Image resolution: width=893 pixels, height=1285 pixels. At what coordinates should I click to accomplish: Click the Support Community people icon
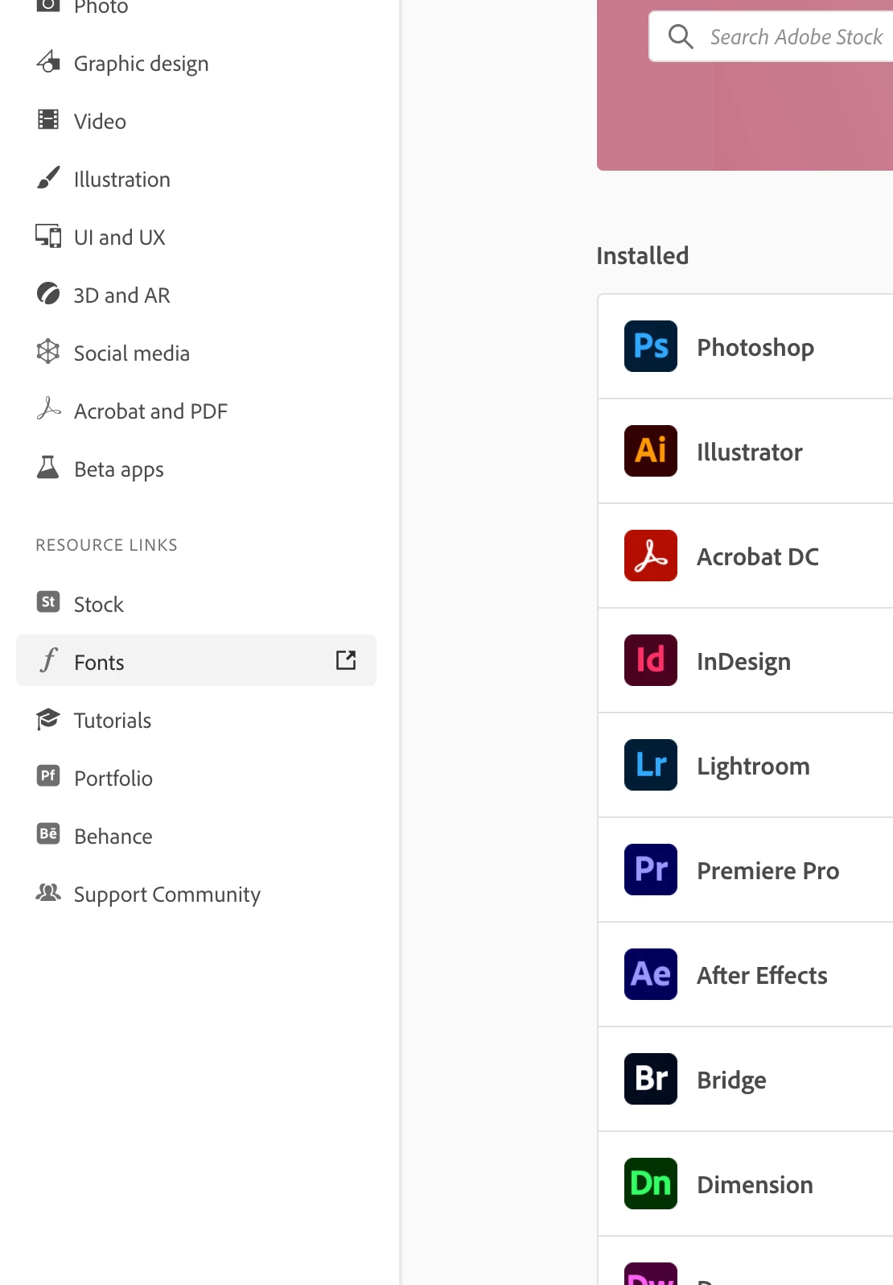point(48,892)
